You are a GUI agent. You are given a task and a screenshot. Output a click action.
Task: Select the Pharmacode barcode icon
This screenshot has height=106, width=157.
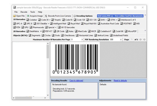click(x=31, y=27)
